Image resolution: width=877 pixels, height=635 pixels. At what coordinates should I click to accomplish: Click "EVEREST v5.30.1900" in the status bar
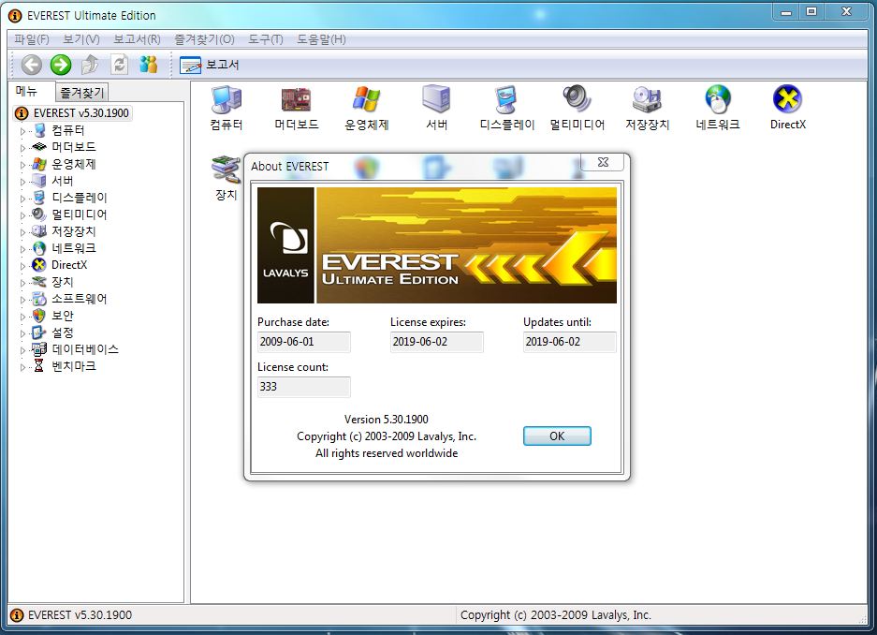pyautogui.click(x=80, y=615)
